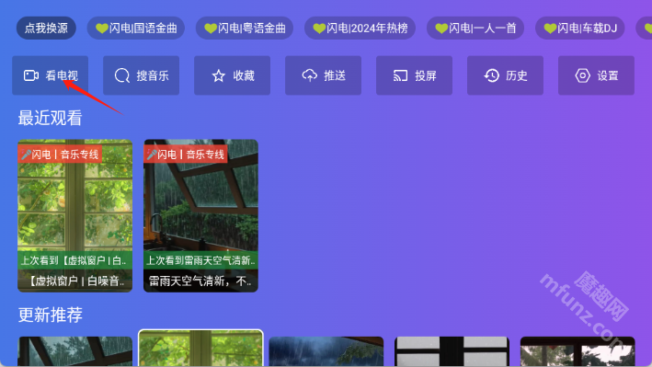Open highlighted green window 更新推荐 thumbnail
The height and width of the screenshot is (367, 652).
point(200,349)
